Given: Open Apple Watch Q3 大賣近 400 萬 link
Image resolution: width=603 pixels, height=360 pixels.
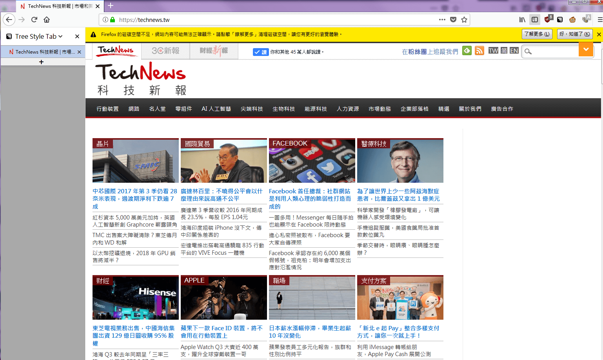Looking at the screenshot, I should coord(220,350).
